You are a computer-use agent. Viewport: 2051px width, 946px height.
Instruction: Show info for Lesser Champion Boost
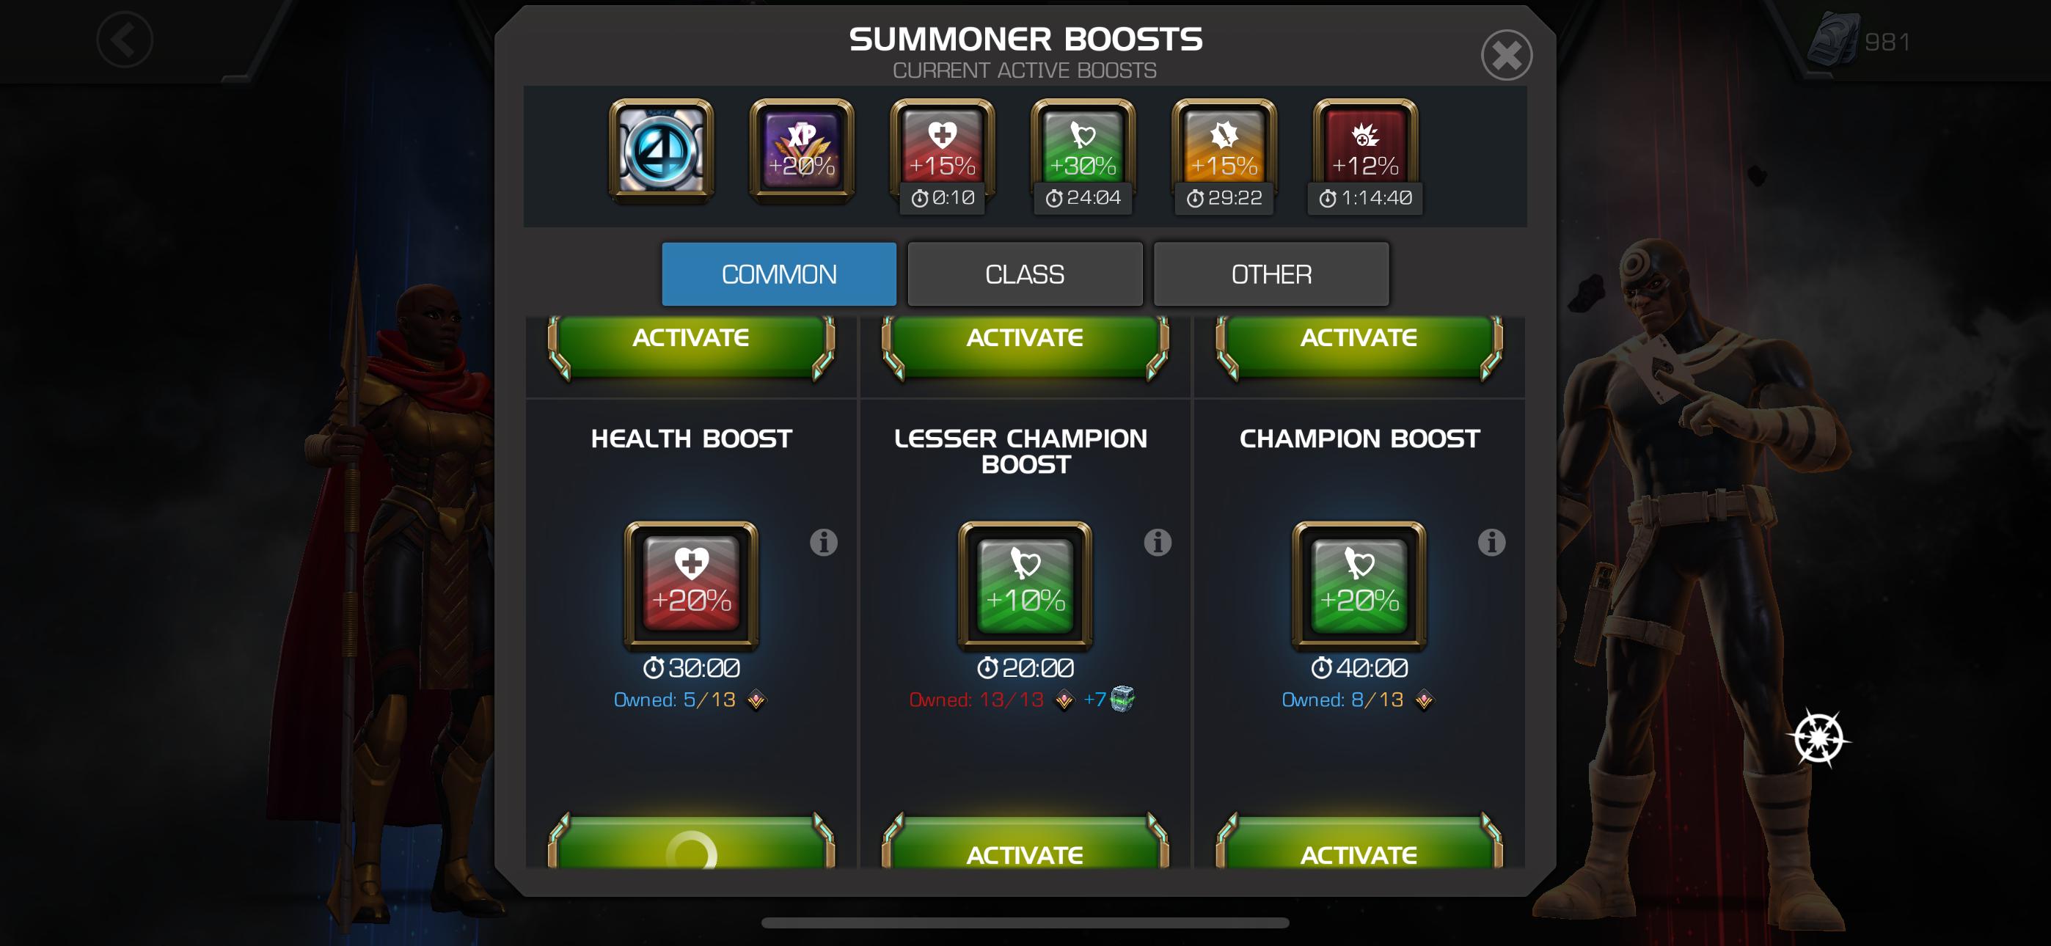point(1158,542)
